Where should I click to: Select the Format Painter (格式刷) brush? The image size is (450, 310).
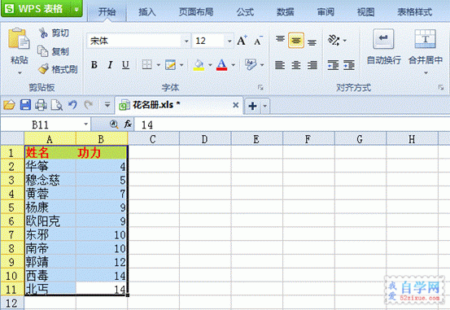tap(43, 69)
